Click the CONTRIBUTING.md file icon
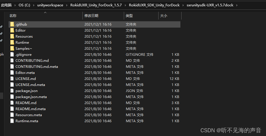 12,60
